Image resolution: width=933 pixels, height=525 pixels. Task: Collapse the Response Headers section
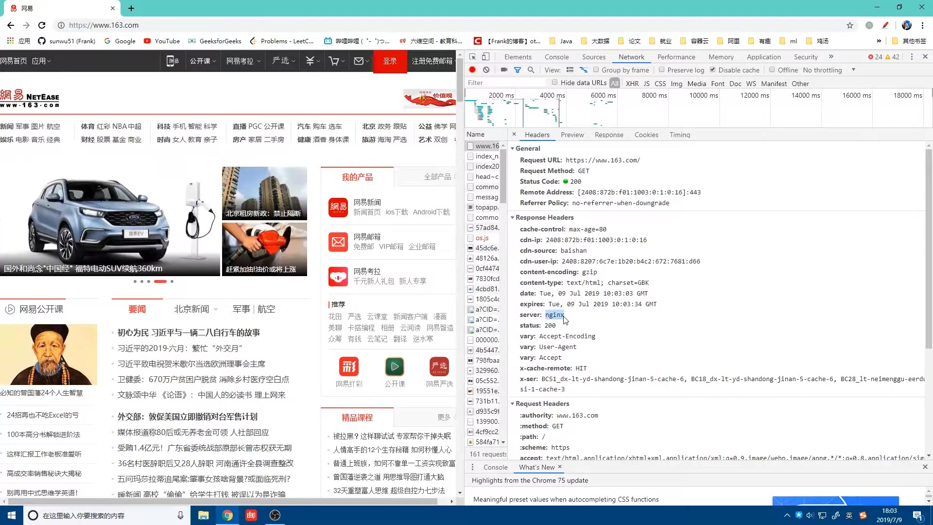[512, 217]
